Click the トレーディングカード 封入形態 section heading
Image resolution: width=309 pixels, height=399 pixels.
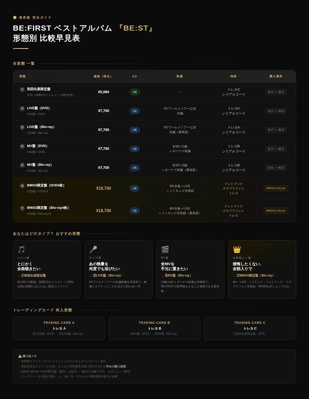click(x=42, y=310)
